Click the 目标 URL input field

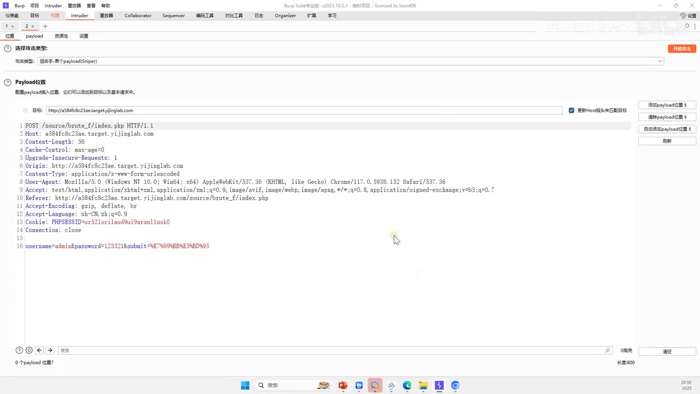tap(304, 111)
